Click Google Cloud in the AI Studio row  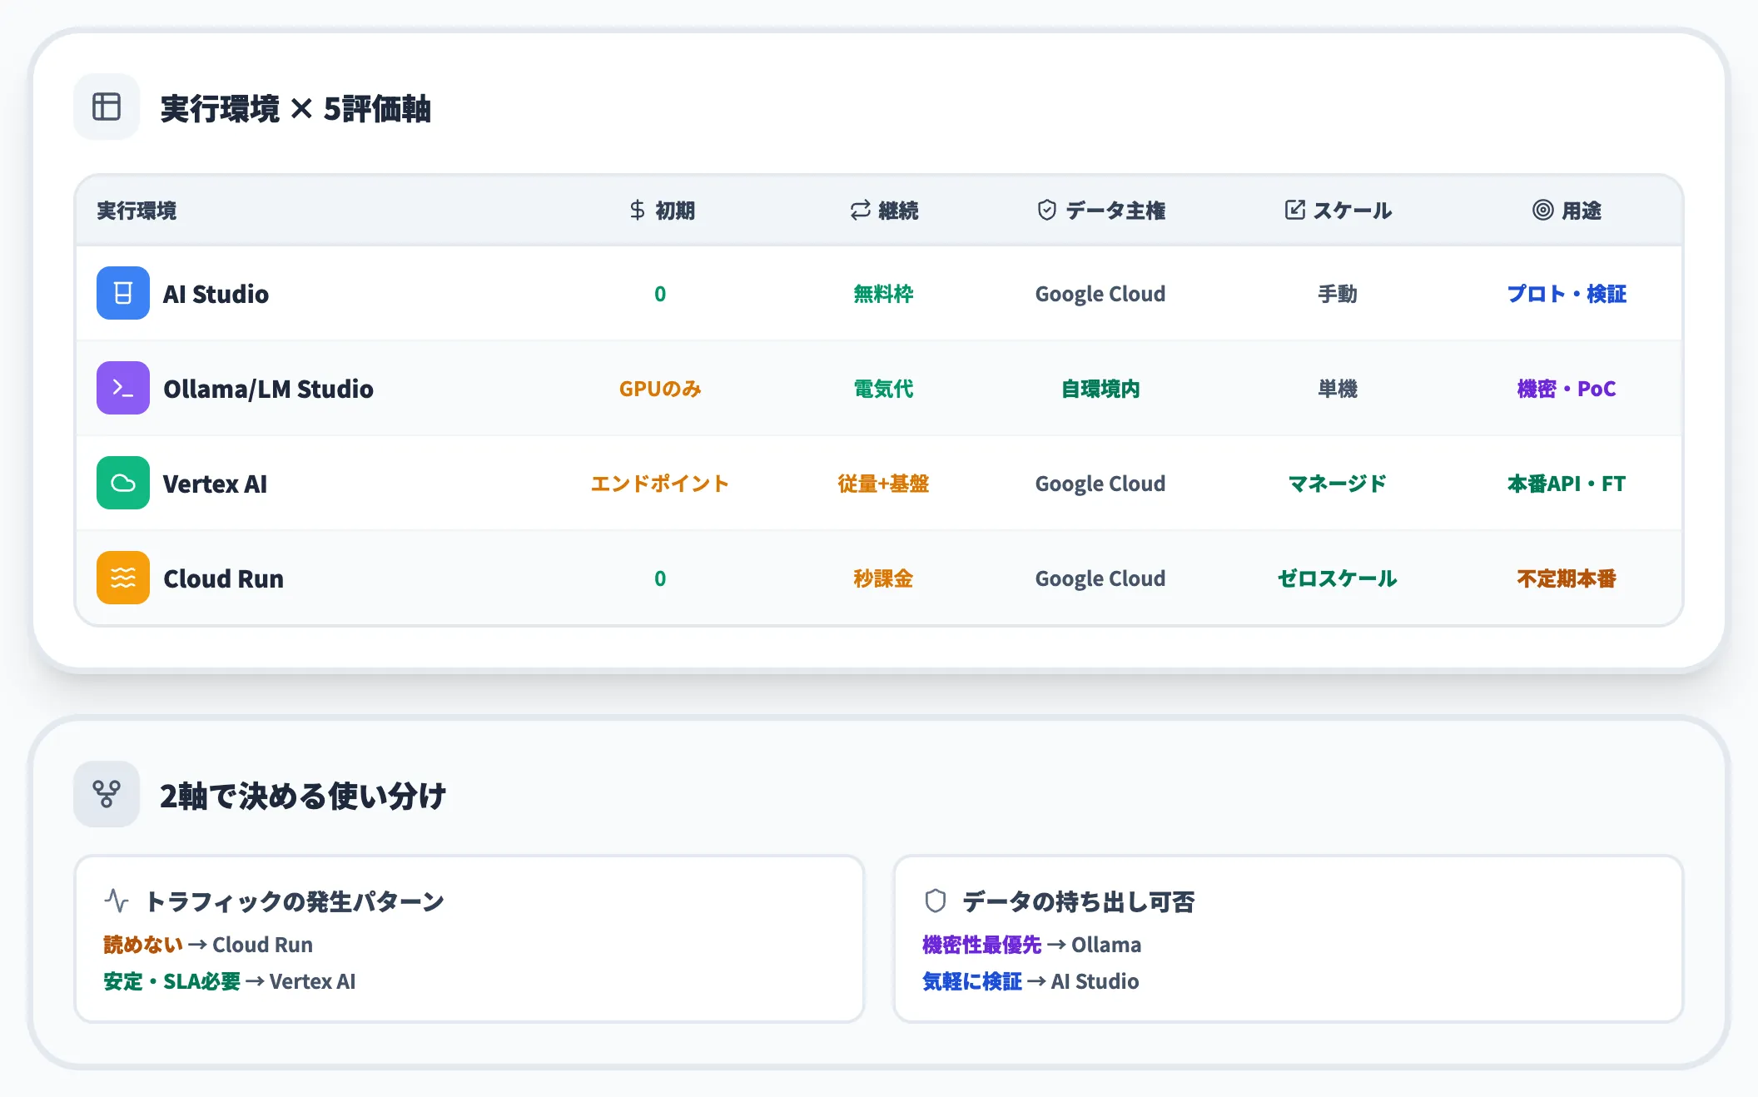(x=1100, y=294)
